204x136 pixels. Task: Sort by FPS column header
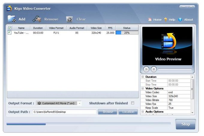click(110, 28)
